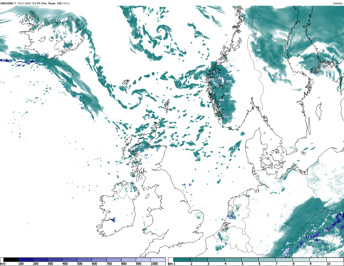This screenshot has width=344, height=266.
Task: Choose the pale lavender 1000 m swatch
Action: [x=158, y=260]
